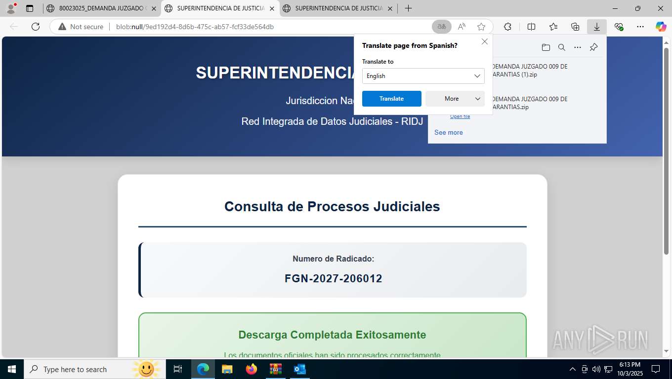
Task: Open the Windows Start menu
Action: coord(11,369)
